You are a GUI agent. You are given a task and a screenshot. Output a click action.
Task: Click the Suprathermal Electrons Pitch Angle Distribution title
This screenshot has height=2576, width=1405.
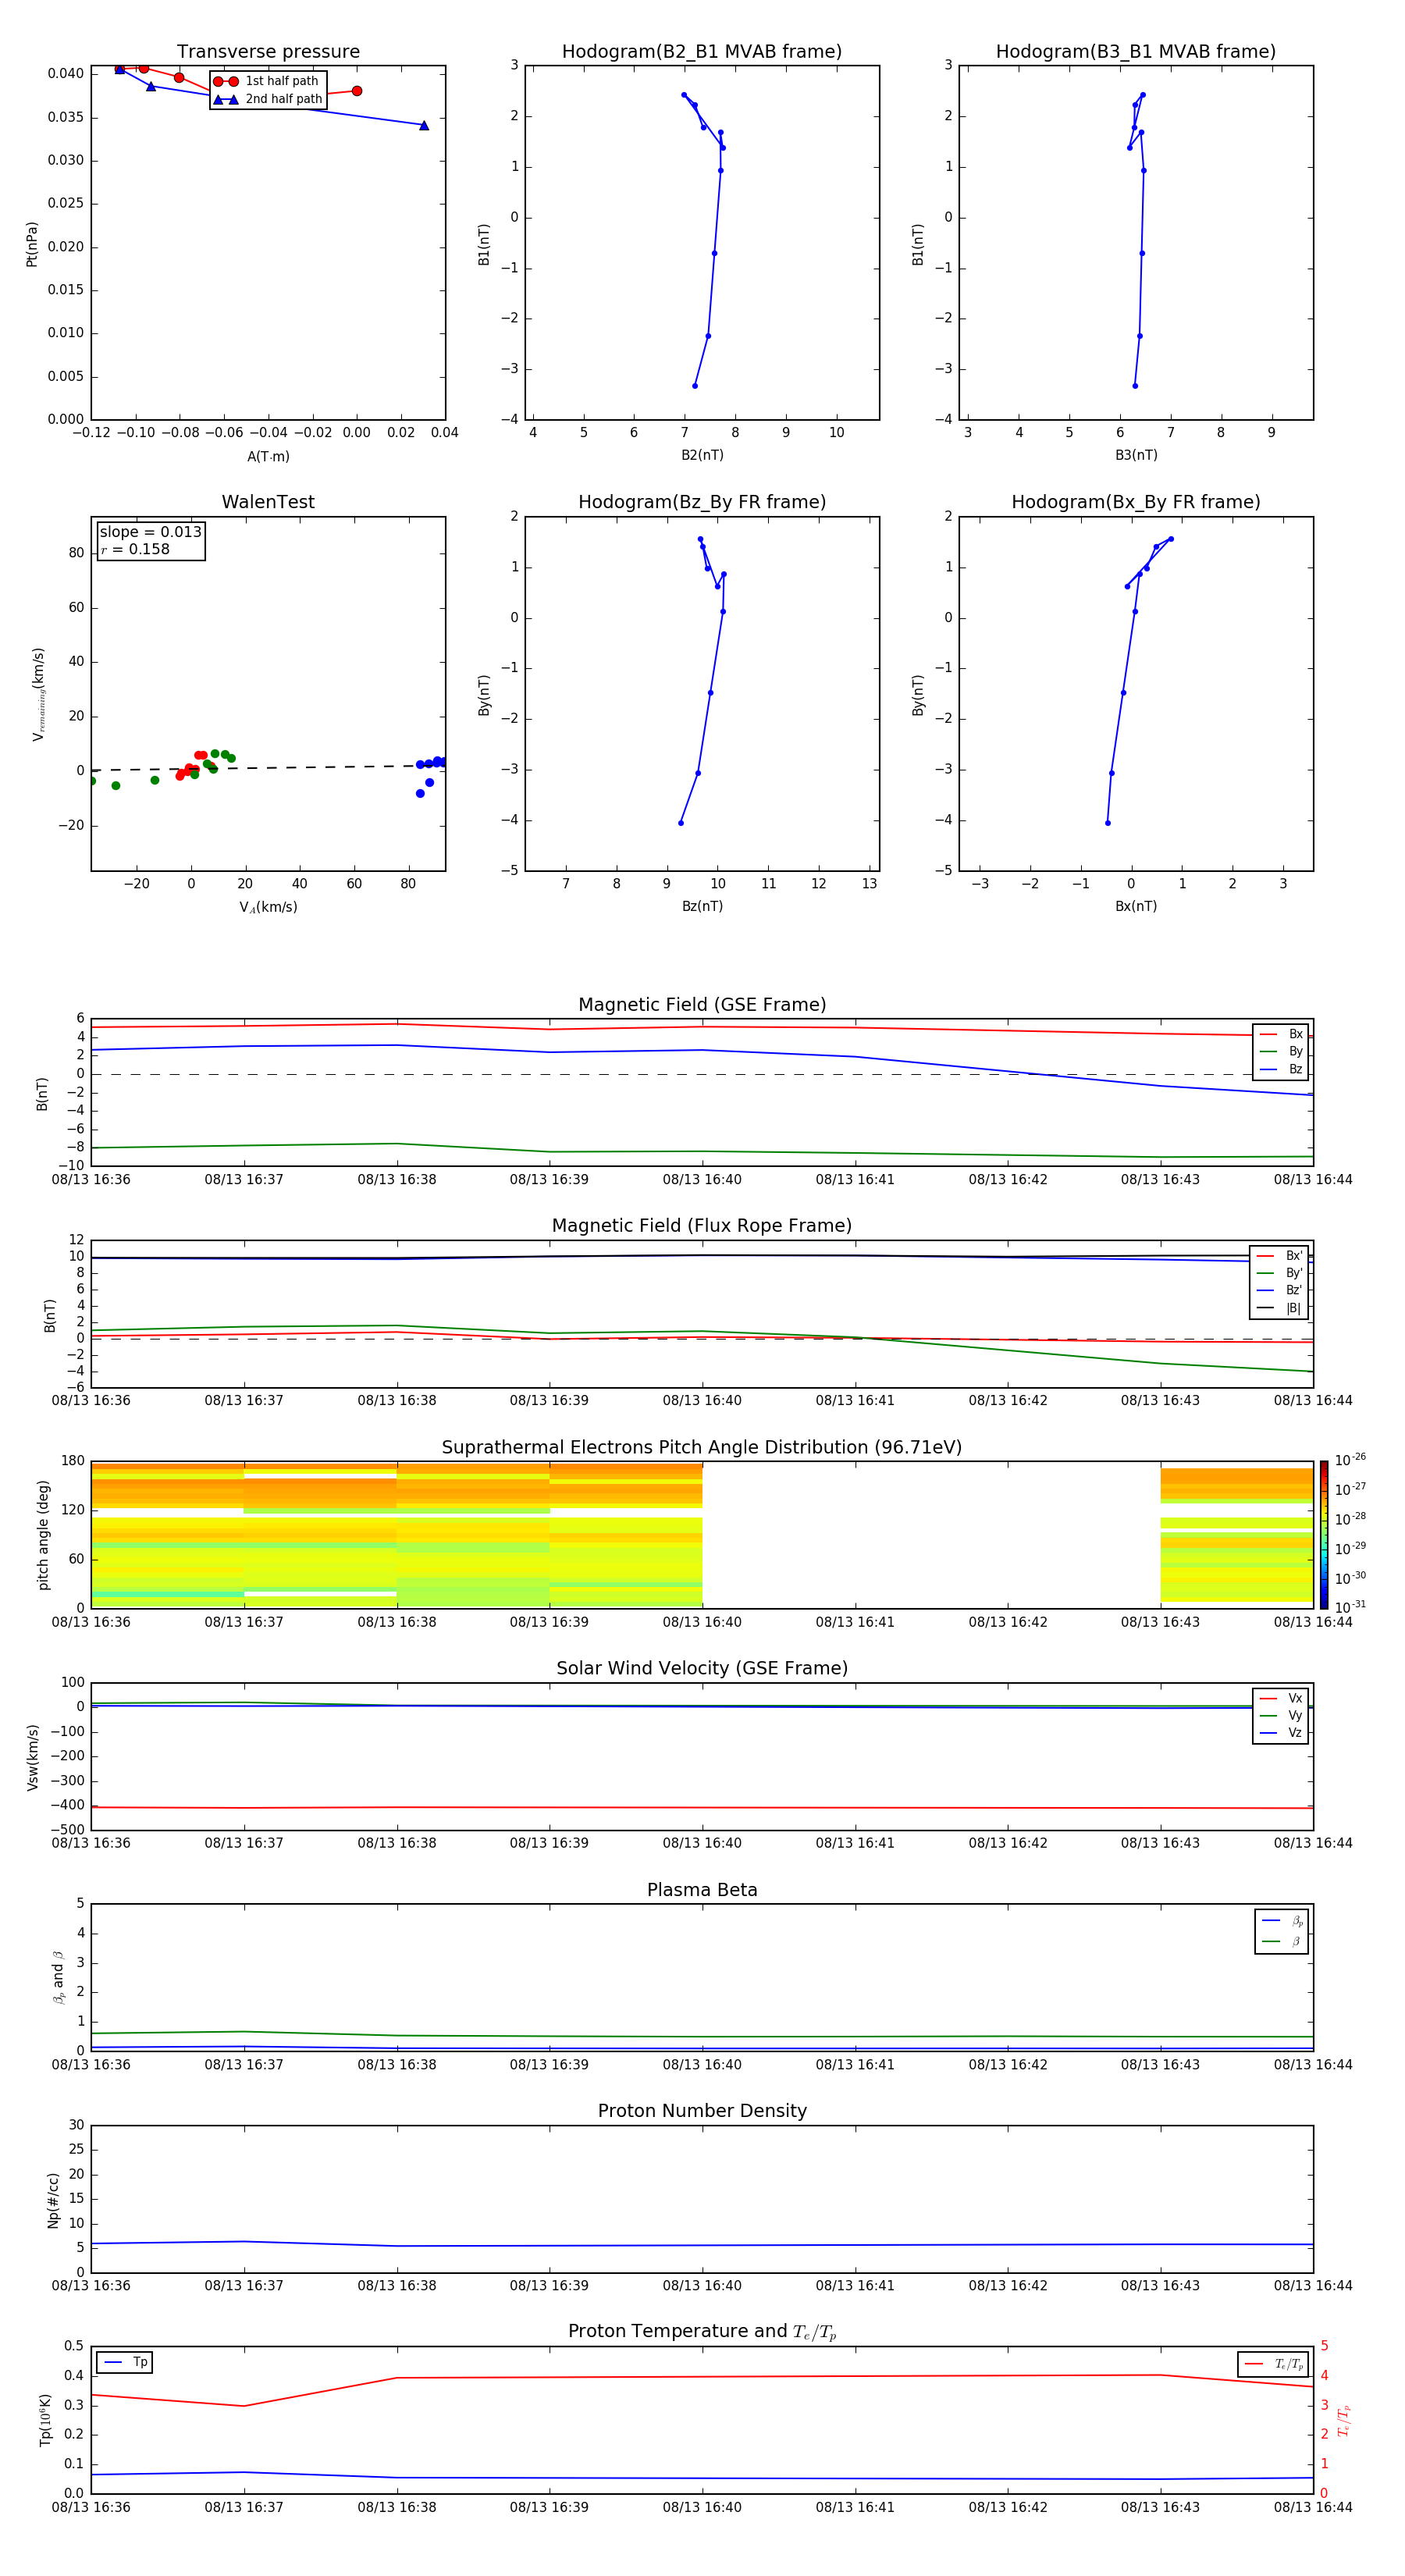[x=702, y=1448]
